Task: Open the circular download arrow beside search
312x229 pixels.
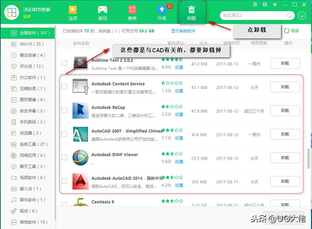Action: [302, 16]
